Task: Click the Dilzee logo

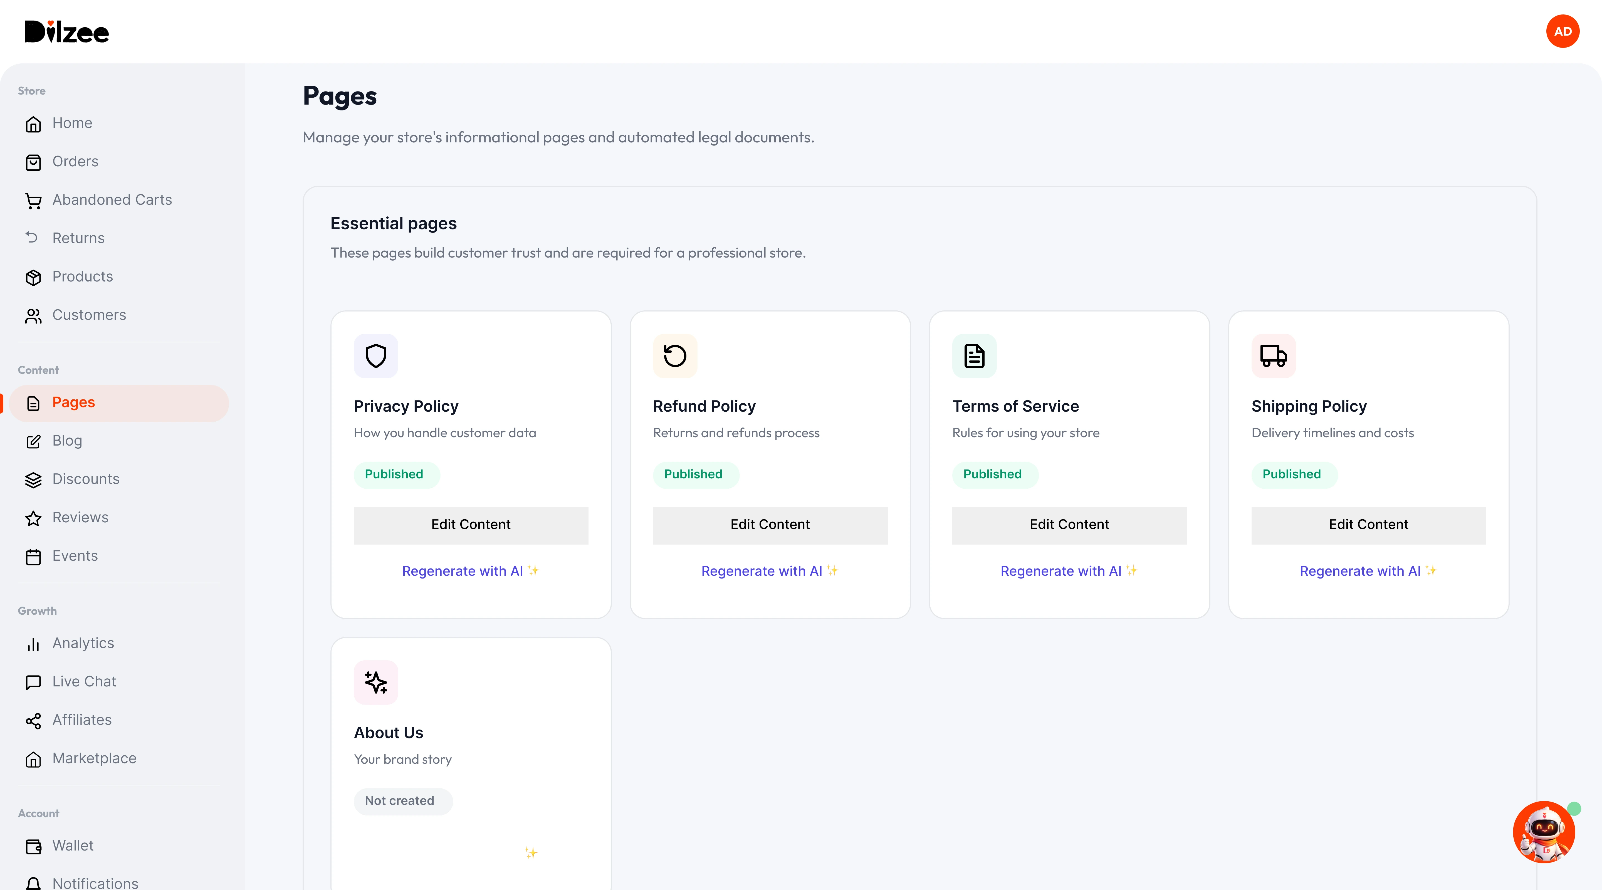Action: coord(66,32)
